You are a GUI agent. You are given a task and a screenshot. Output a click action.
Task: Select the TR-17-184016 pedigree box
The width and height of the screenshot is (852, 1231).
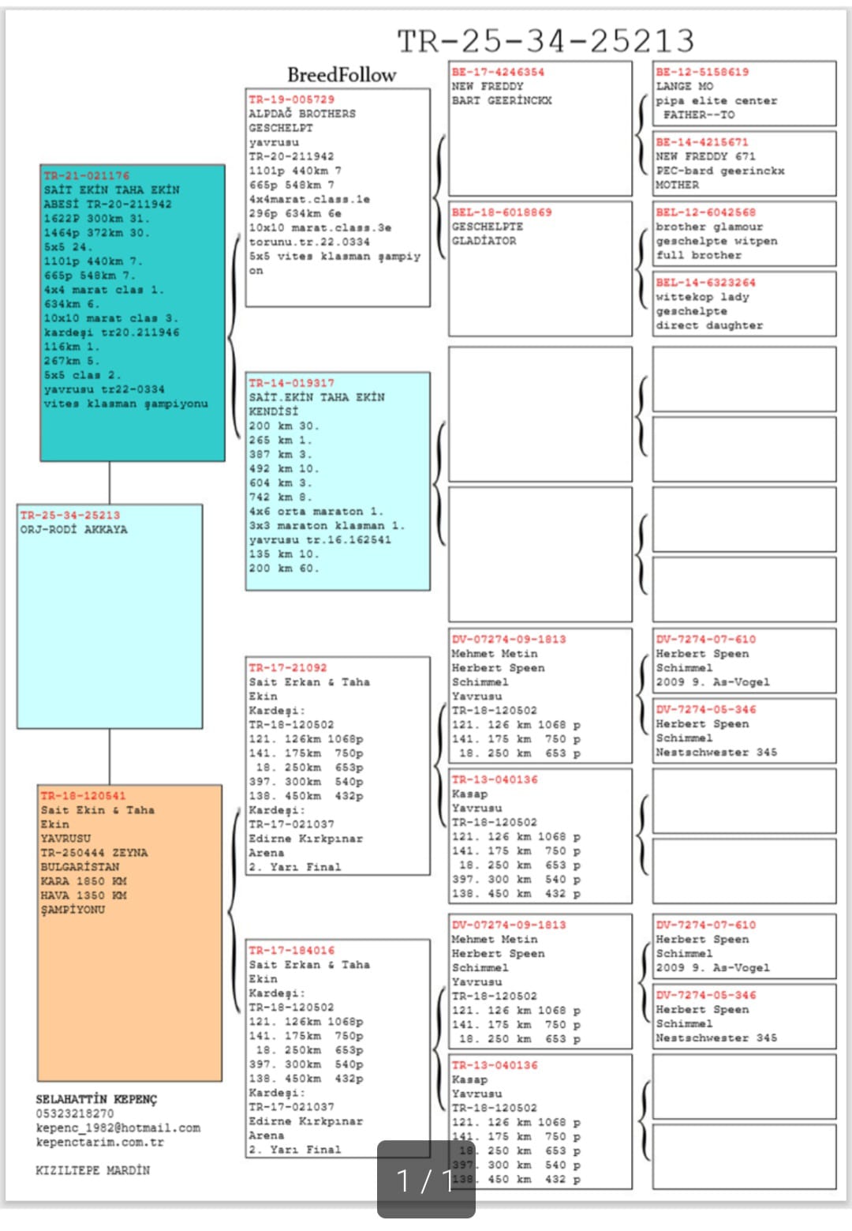[x=338, y=1049]
